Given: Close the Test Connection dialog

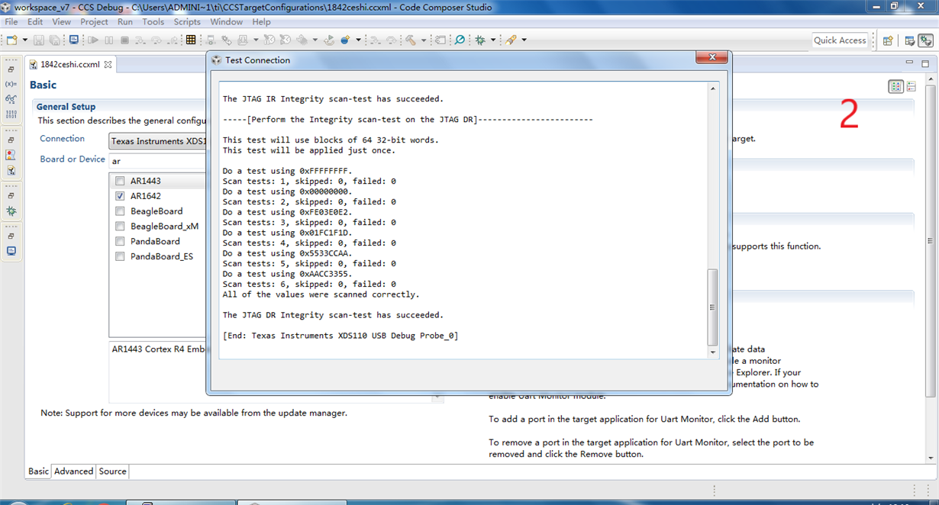Looking at the screenshot, I should point(711,58).
